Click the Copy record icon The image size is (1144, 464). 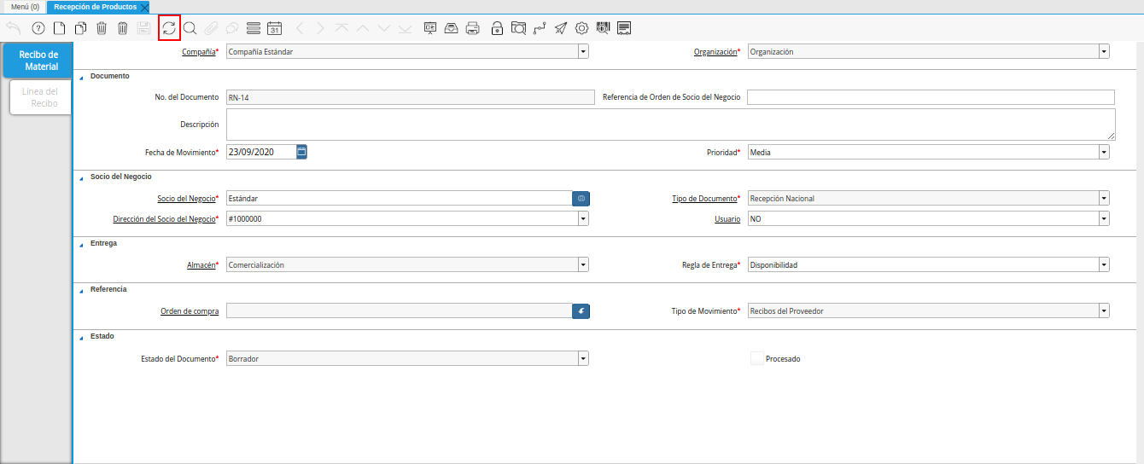[x=81, y=28]
